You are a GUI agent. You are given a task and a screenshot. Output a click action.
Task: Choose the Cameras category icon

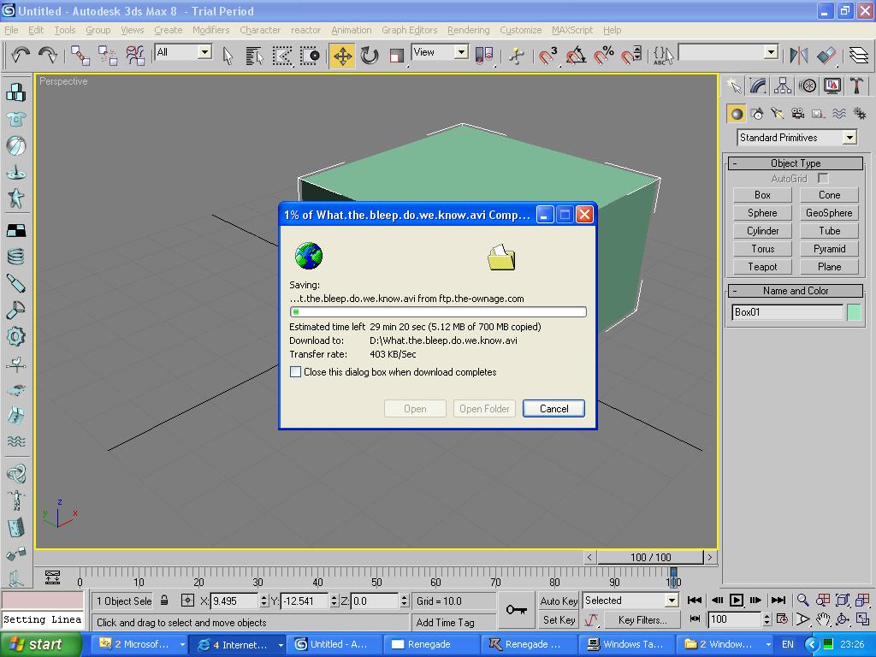pos(797,114)
